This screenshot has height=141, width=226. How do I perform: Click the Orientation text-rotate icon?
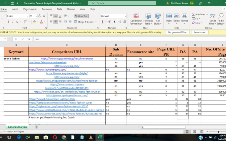[65, 16]
